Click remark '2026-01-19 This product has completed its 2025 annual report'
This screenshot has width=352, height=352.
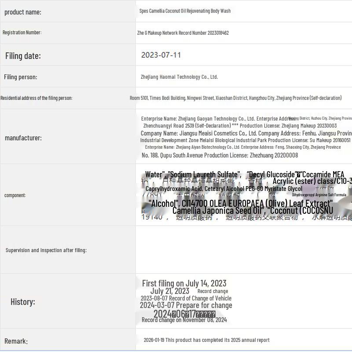[206, 340]
